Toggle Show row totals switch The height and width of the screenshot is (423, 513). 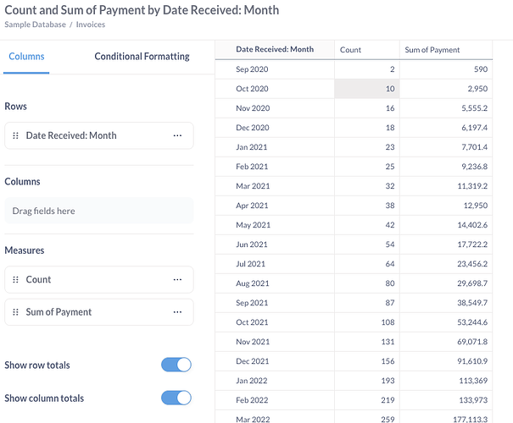176,365
